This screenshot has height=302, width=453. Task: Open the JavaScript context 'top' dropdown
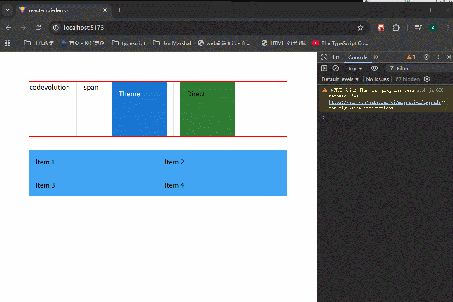(355, 68)
